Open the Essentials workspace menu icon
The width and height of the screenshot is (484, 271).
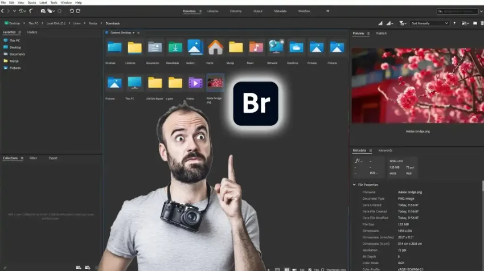[x=200, y=11]
